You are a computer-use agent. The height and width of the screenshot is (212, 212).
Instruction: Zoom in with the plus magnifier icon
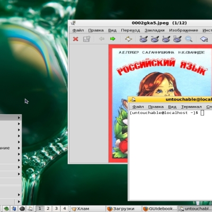(x=144, y=39)
